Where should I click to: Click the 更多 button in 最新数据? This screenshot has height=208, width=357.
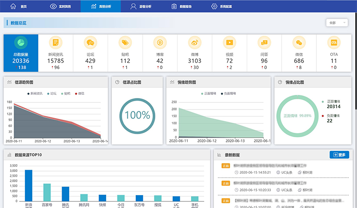click(339, 155)
